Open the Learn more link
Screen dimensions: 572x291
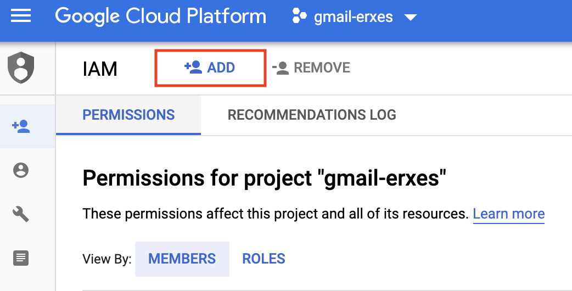(508, 214)
